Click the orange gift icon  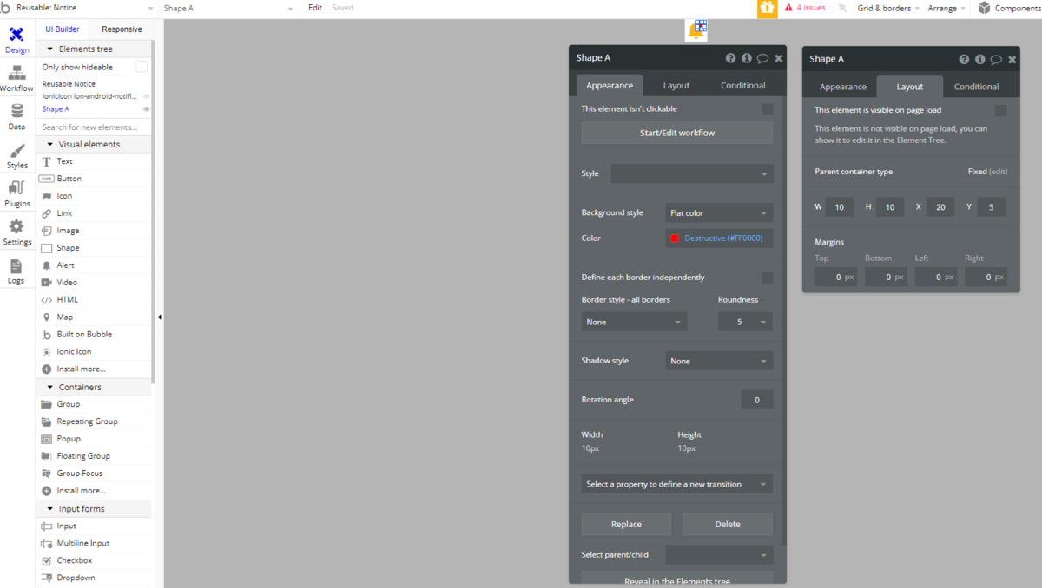pos(767,8)
